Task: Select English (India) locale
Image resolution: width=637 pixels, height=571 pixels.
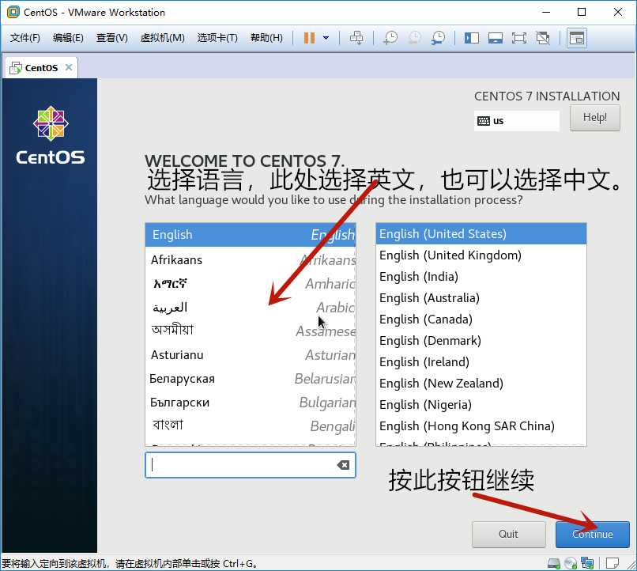Action: [481, 276]
